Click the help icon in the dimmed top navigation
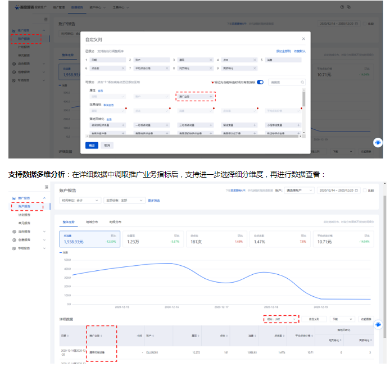This screenshot has height=367, width=390. point(342,7)
